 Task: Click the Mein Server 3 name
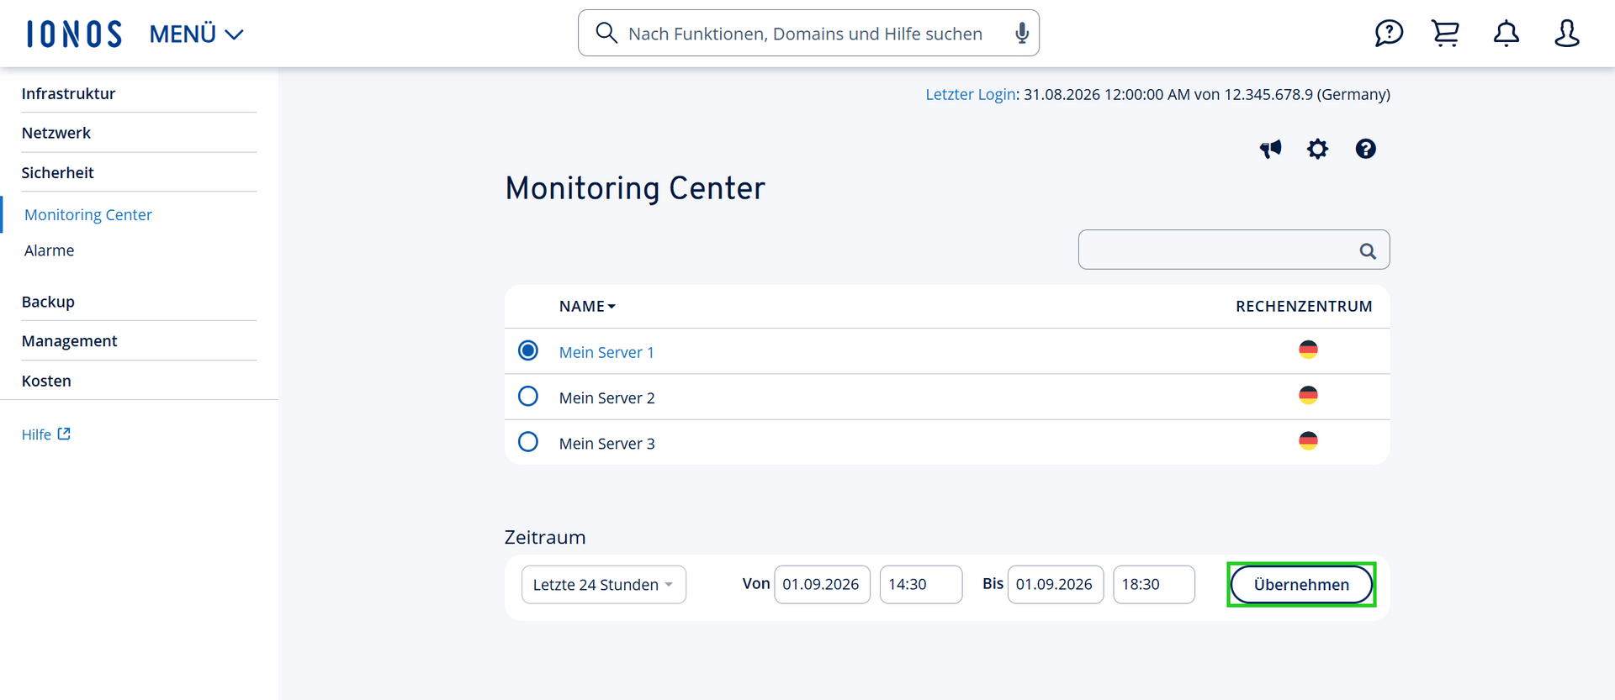[606, 443]
